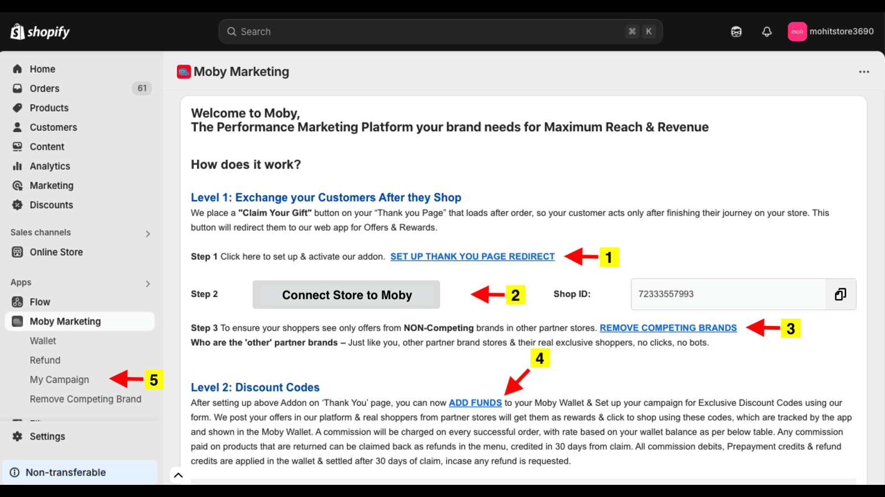Open the three-dot app menu
Screen dimensions: 885x497
click(x=864, y=72)
